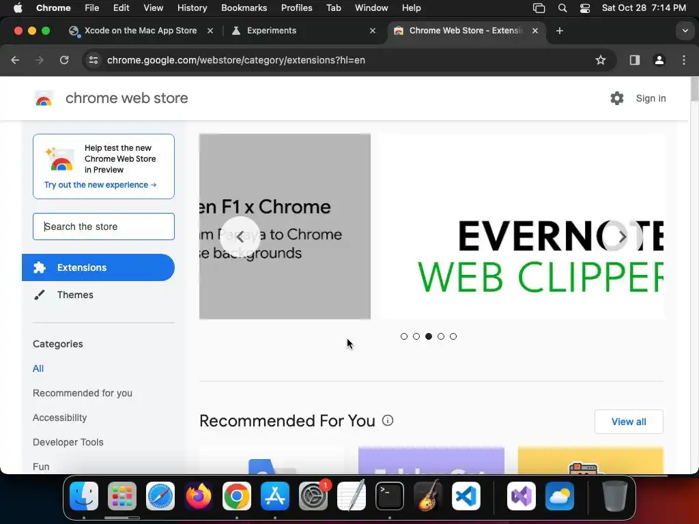Open macOS Spotlight search
This screenshot has width=699, height=524.
[x=562, y=8]
